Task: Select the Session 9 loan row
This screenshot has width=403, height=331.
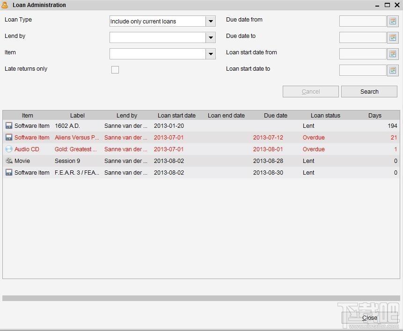Action: pos(201,161)
